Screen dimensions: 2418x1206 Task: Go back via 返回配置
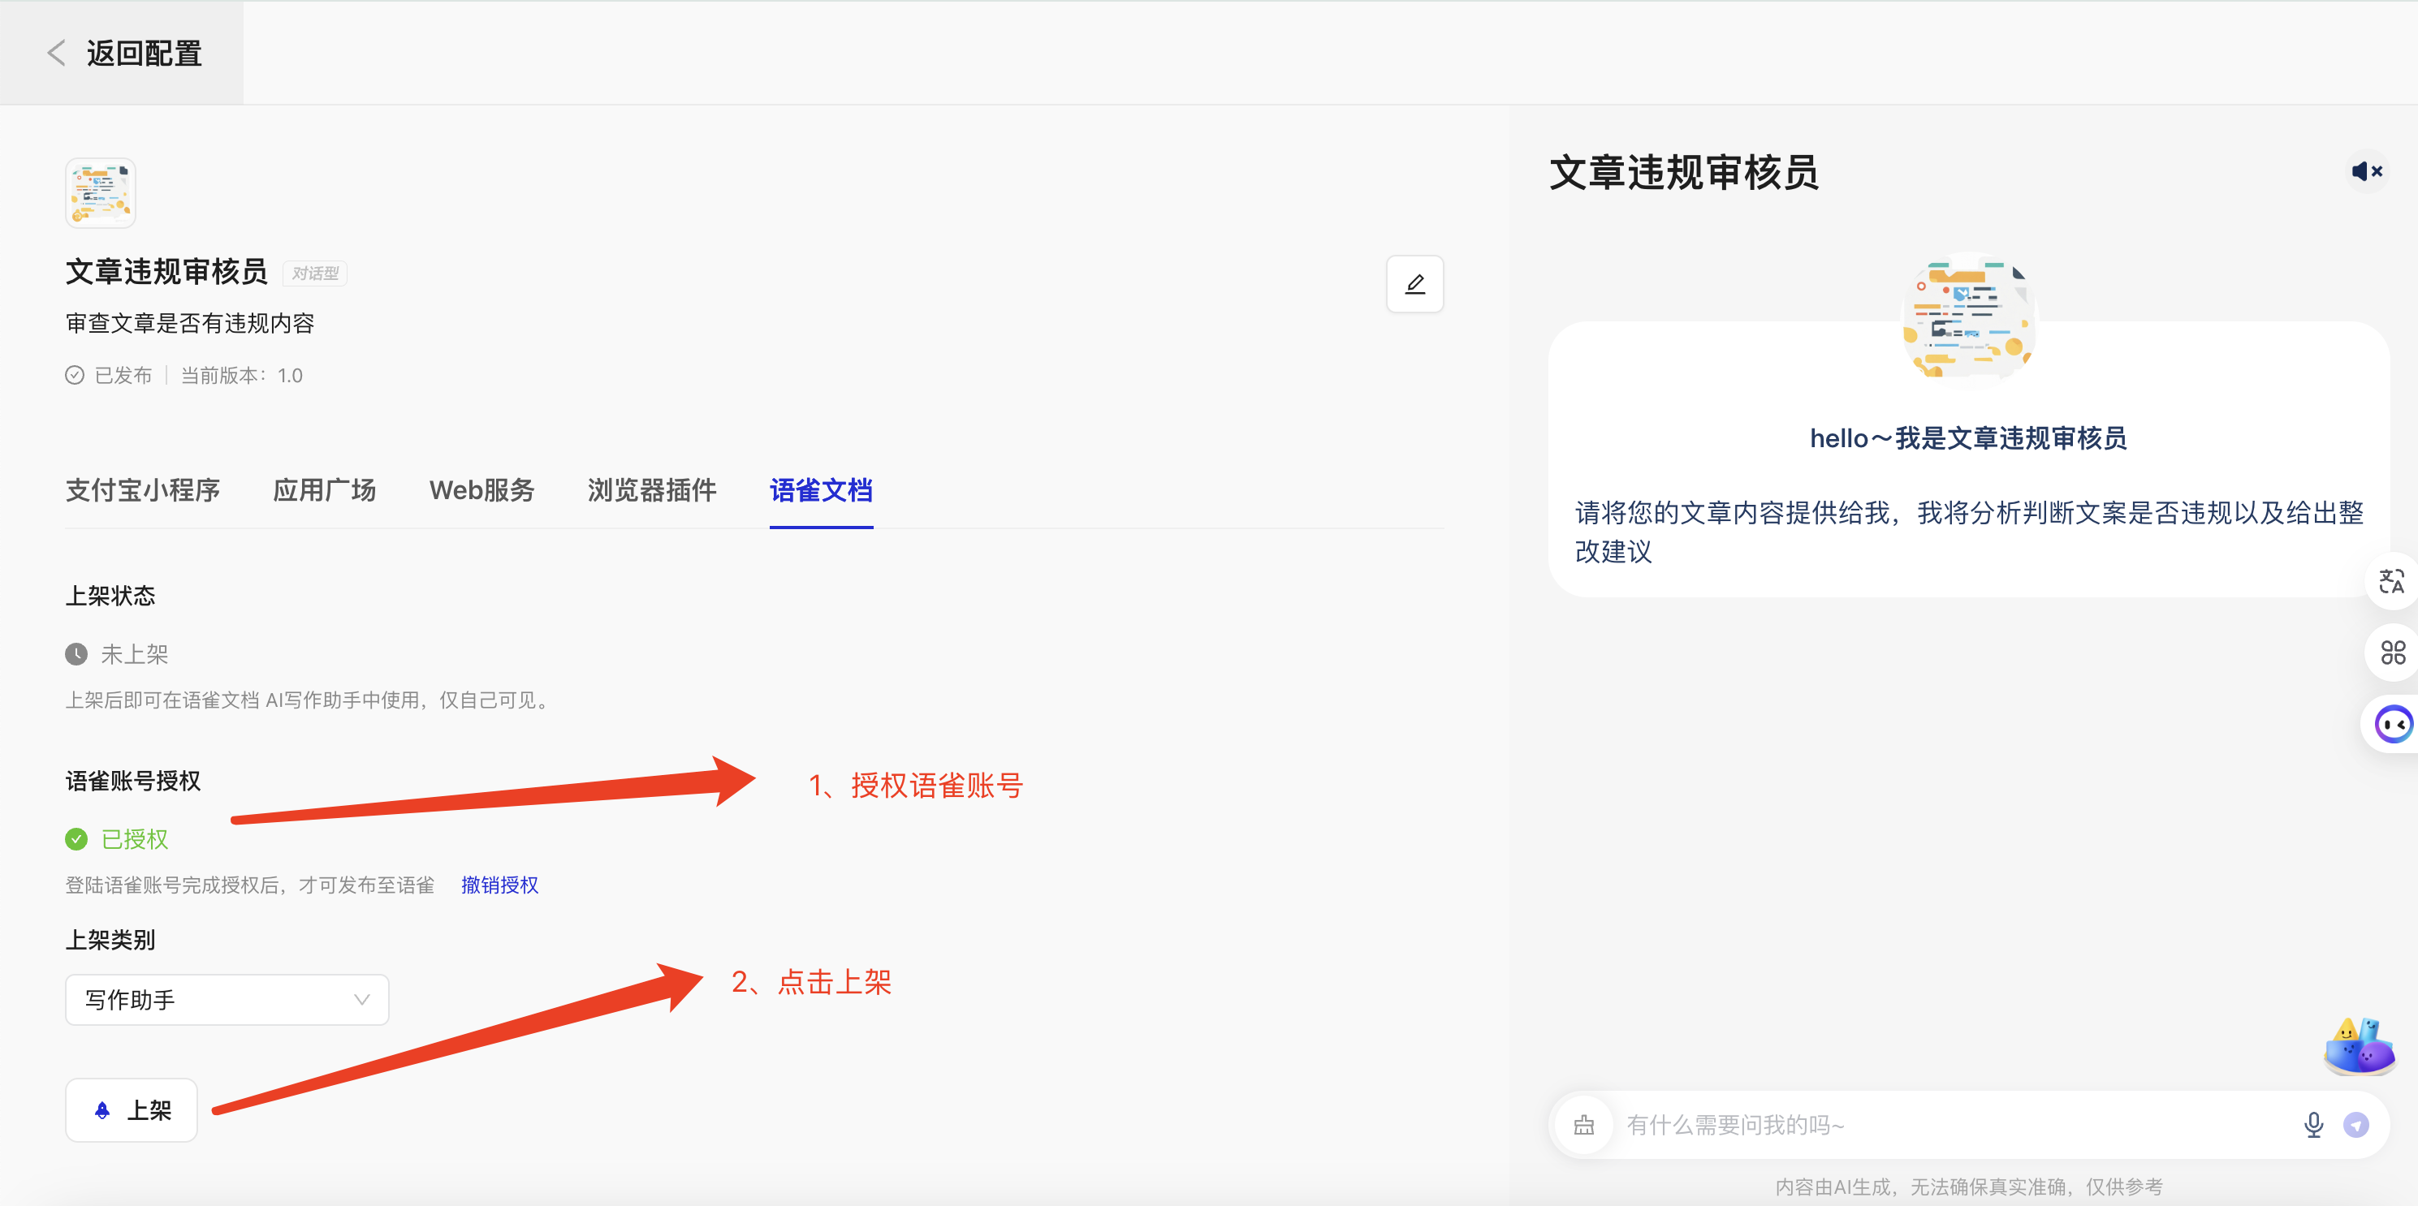point(123,54)
